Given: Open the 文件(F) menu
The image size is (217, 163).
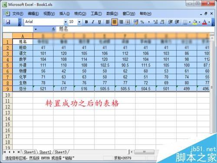Looking at the screenshot, I should [x=18, y=14].
